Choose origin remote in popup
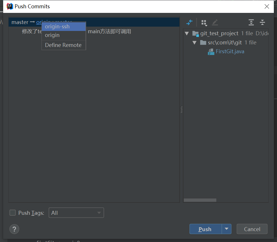277x242 pixels. pos(64,35)
